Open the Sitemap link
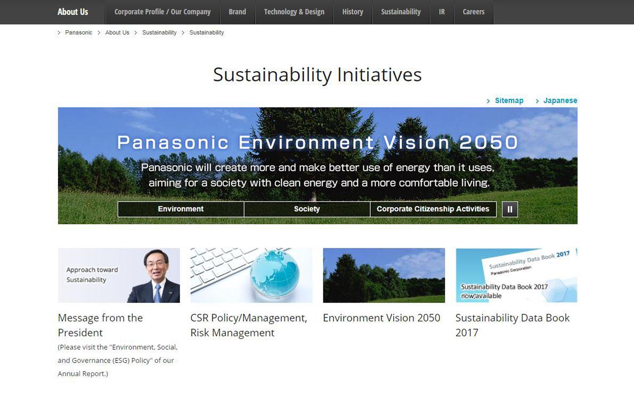634x417 pixels. (x=509, y=101)
